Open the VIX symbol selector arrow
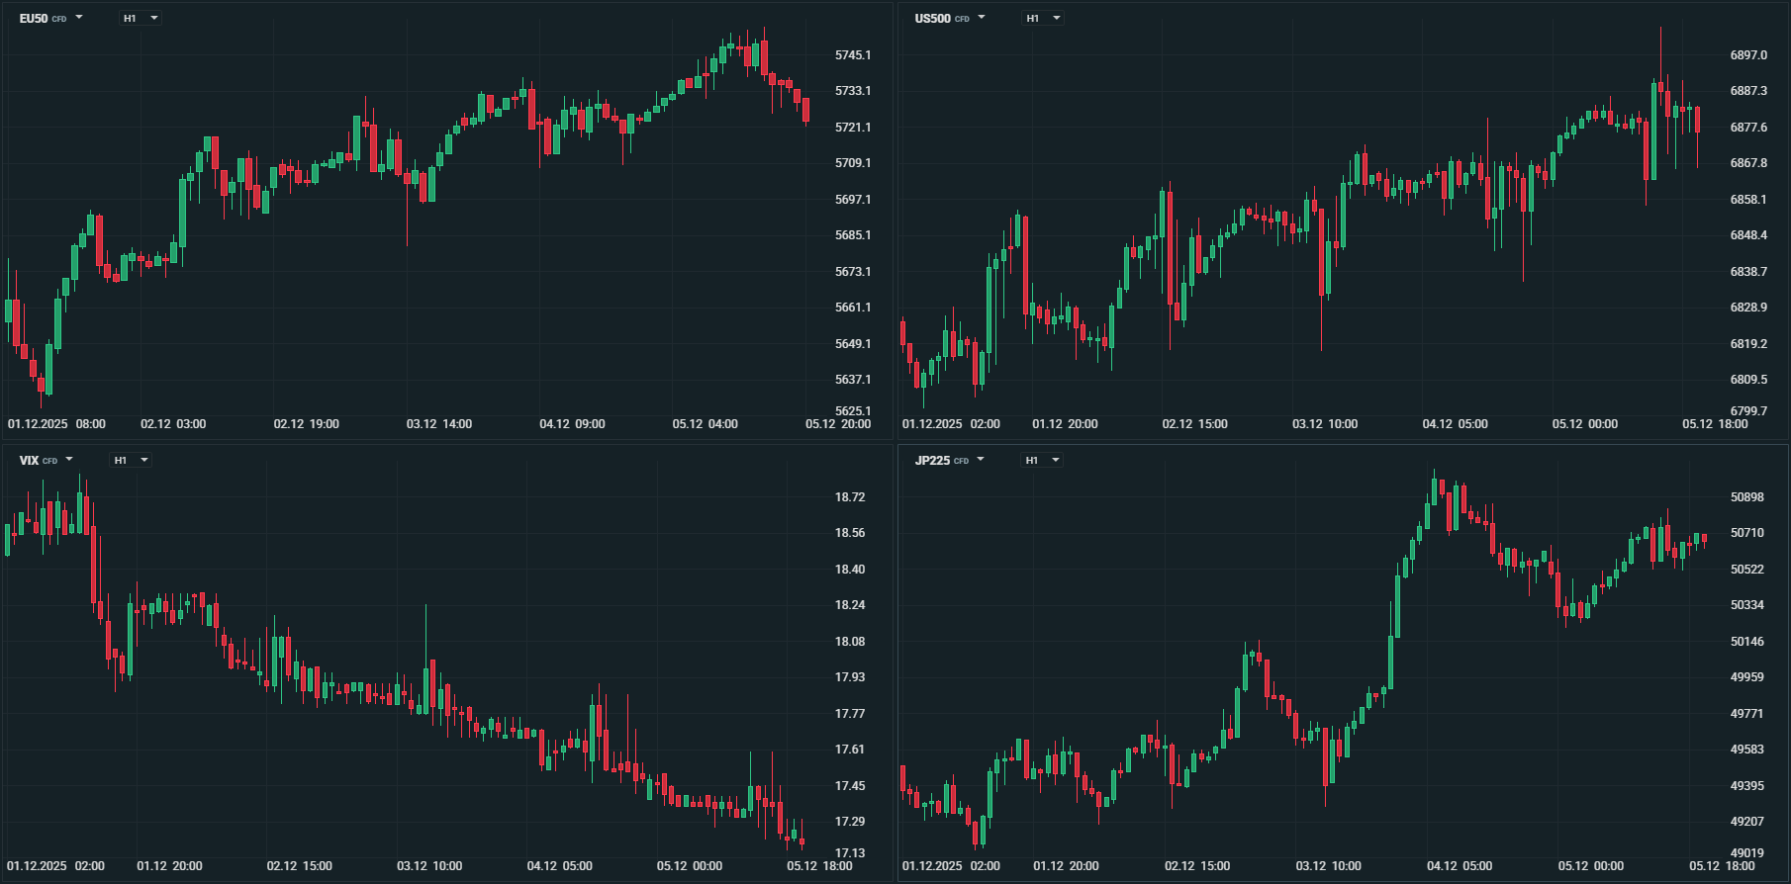The width and height of the screenshot is (1791, 884). pyautogui.click(x=69, y=460)
